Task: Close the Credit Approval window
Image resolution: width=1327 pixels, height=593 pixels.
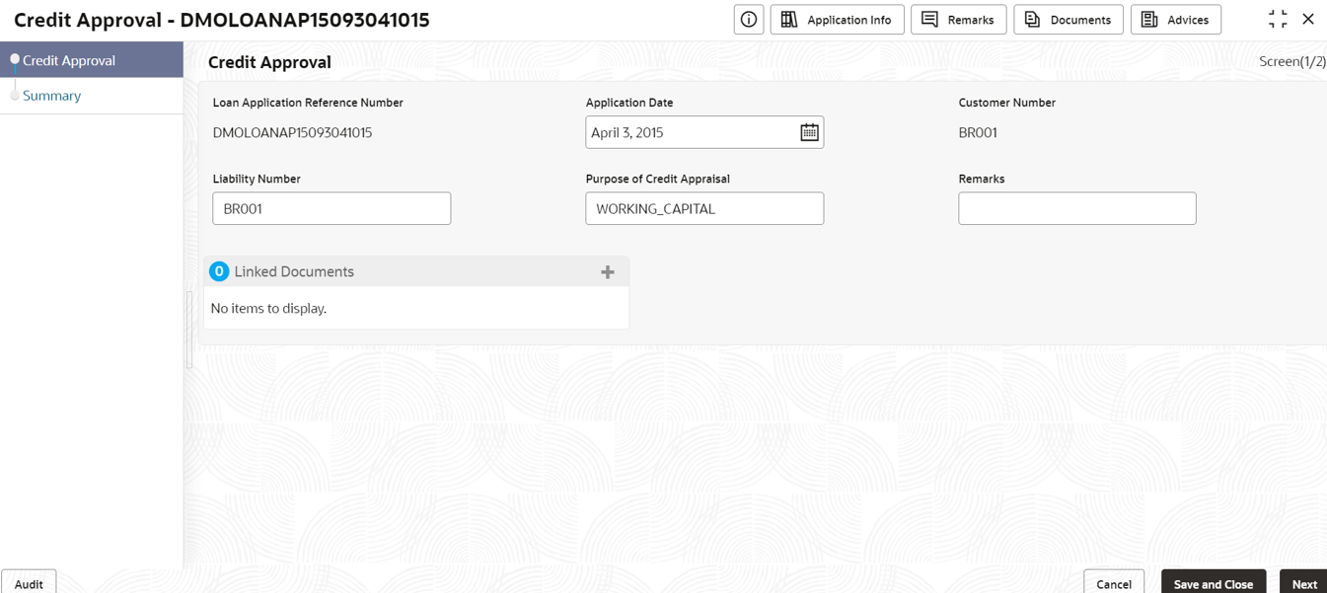Action: point(1308,19)
